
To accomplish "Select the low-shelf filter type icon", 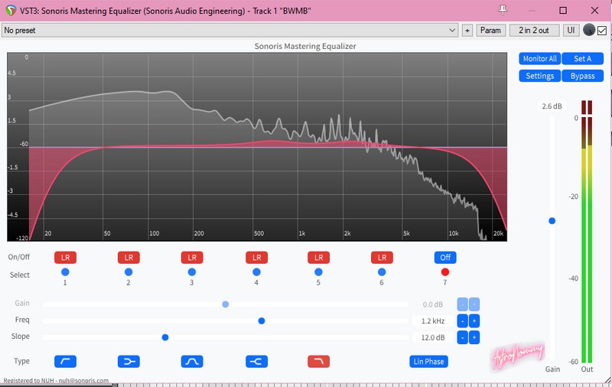I will tap(129, 361).
